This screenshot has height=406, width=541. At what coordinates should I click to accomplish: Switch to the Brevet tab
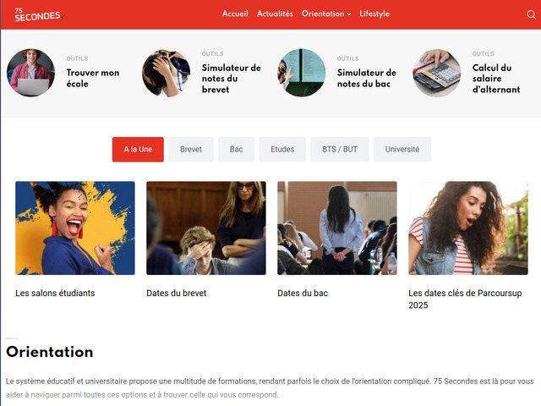[x=191, y=150]
